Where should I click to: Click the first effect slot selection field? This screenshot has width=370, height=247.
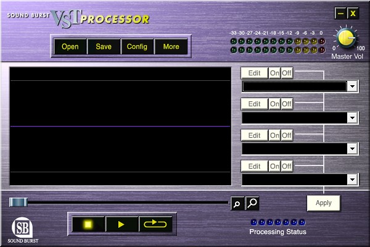coord(295,86)
